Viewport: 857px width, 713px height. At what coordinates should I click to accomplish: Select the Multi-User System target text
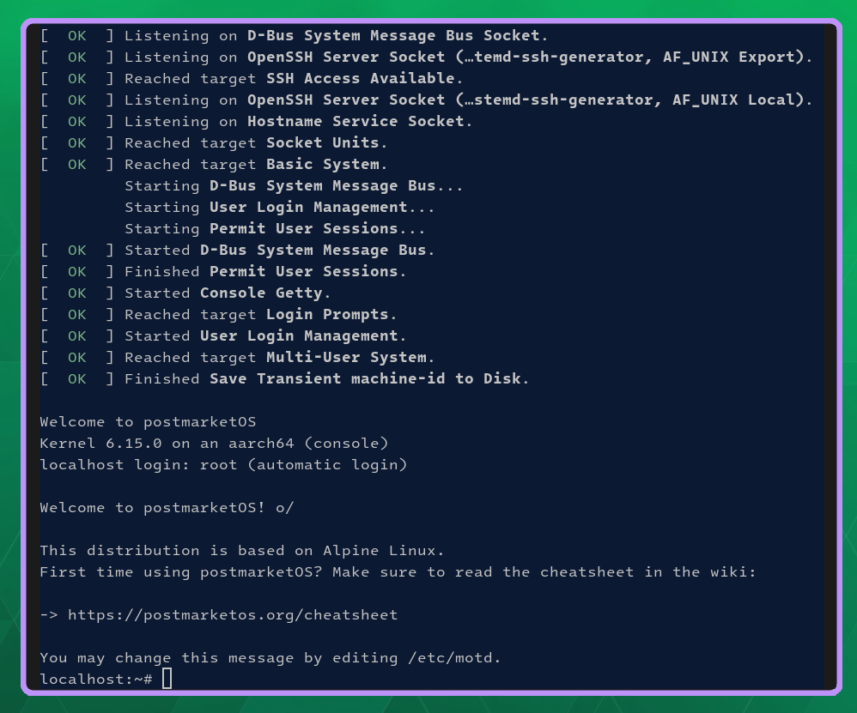click(x=346, y=358)
